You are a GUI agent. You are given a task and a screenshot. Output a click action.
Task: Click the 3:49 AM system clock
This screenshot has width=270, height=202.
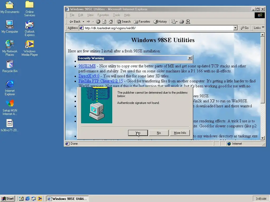261,199
